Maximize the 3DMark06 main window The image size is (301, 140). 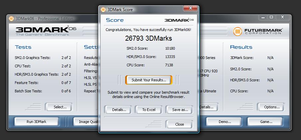pyautogui.click(x=271, y=17)
